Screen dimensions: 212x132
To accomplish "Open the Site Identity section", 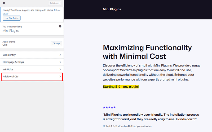I will tap(32, 55).
